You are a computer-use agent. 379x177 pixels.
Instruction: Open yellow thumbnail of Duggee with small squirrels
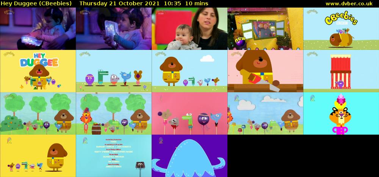pyautogui.click(x=38, y=156)
